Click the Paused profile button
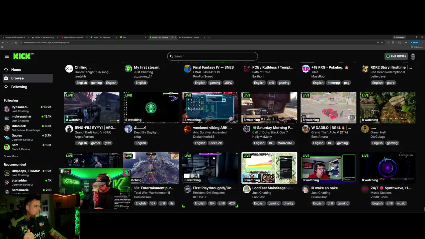Screen dimensions: 425x239 click(415, 42)
